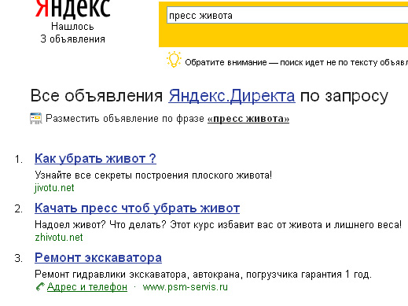The width and height of the screenshot is (408, 306).
Task: Click the www.psm-servis.ru URL
Action: (185, 287)
